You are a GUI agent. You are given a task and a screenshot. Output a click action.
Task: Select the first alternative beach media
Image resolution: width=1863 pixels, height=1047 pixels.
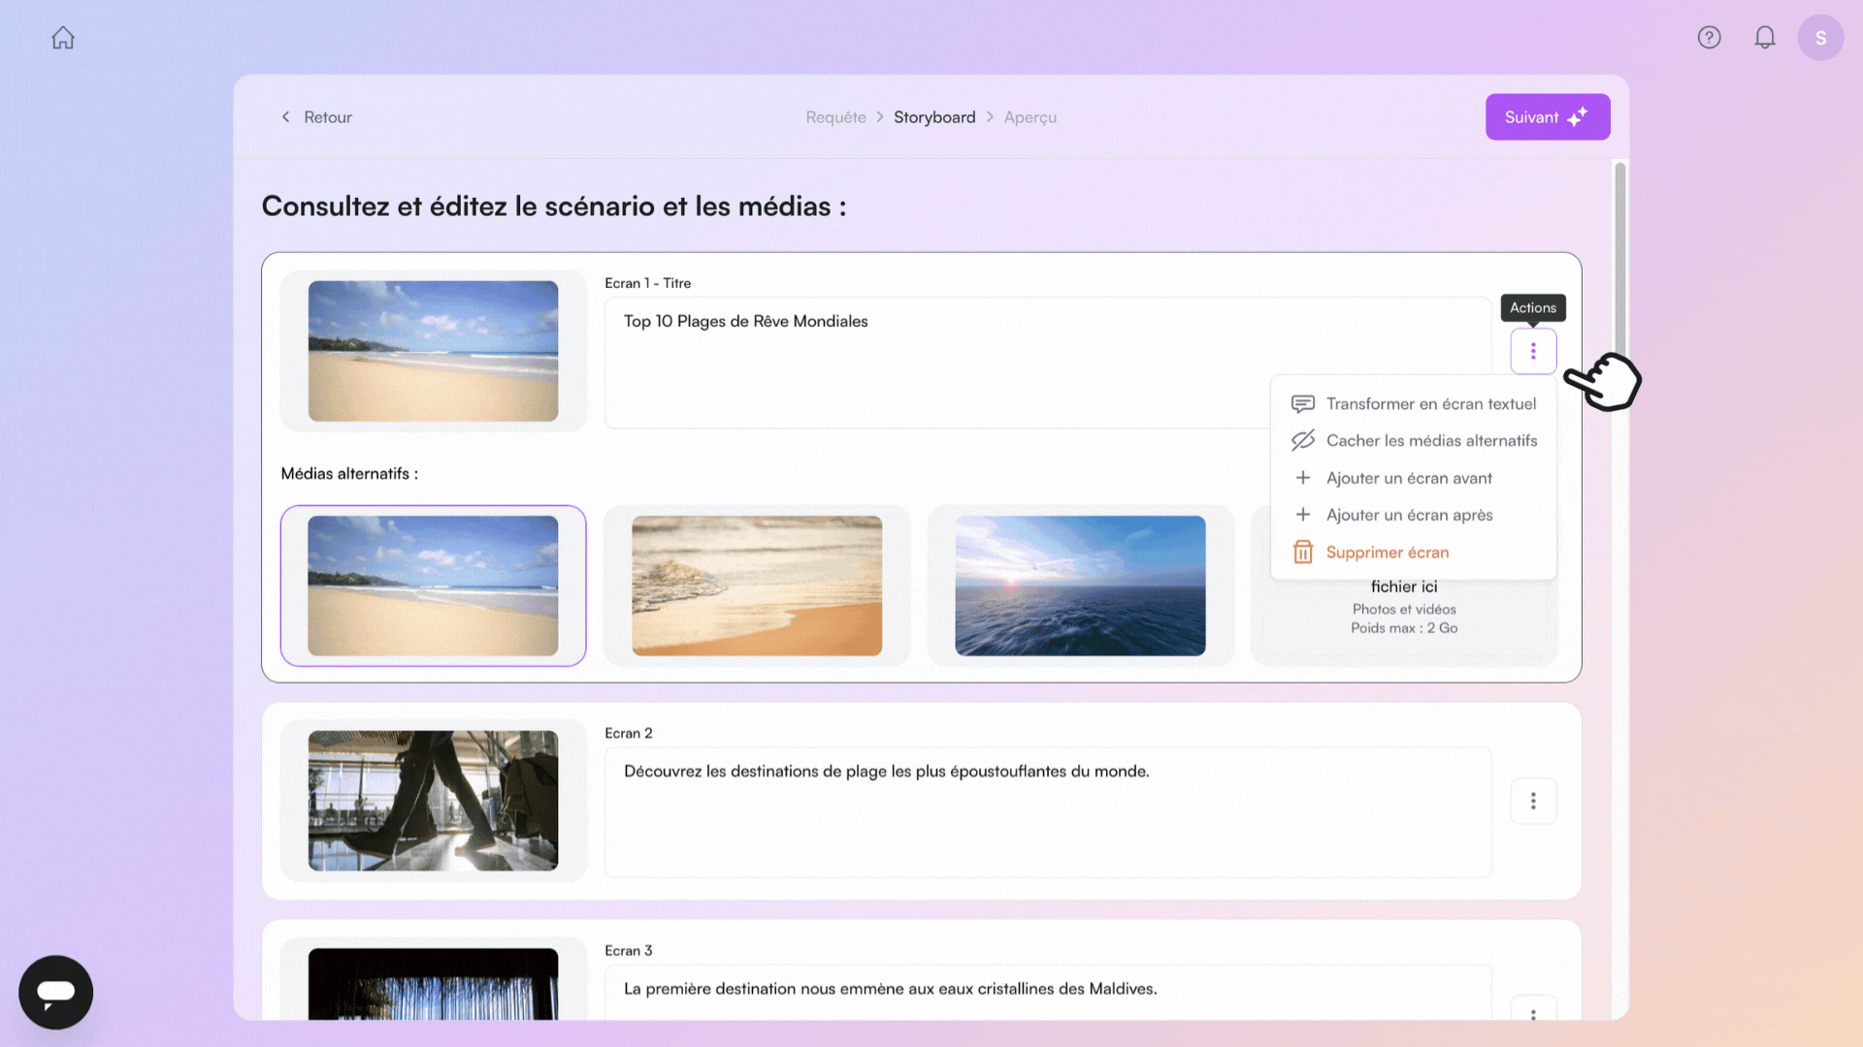click(433, 586)
